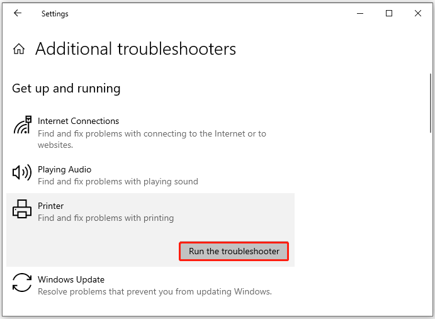The image size is (435, 319).
Task: Click the Printer icon
Action: (22, 209)
